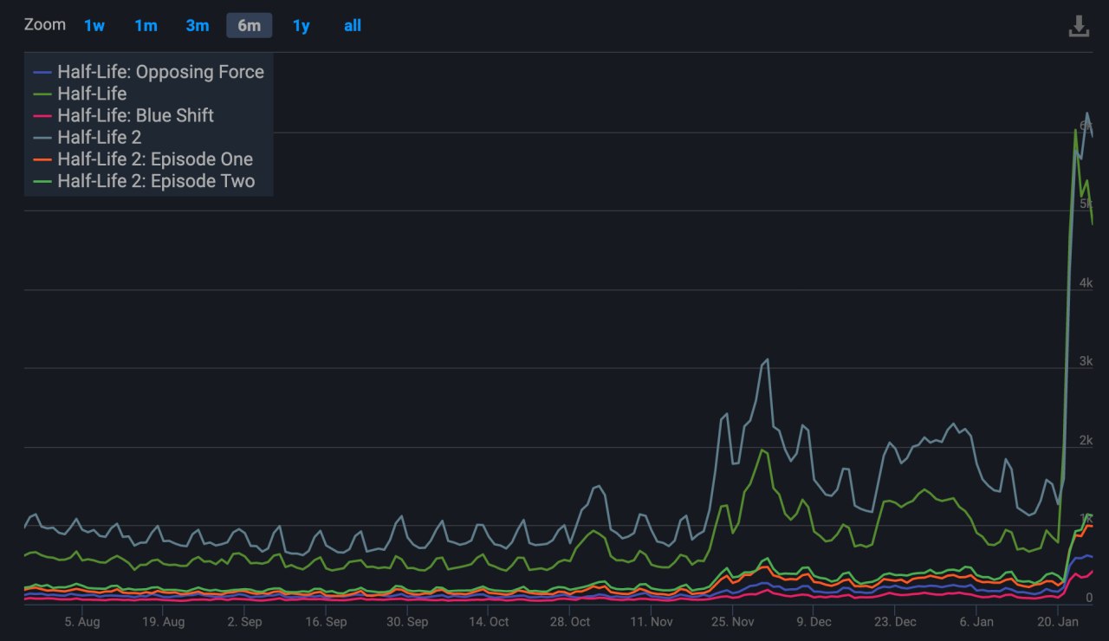Click the 23. Dec date axis label
Viewport: 1109px width, 641px height.
pyautogui.click(x=895, y=622)
